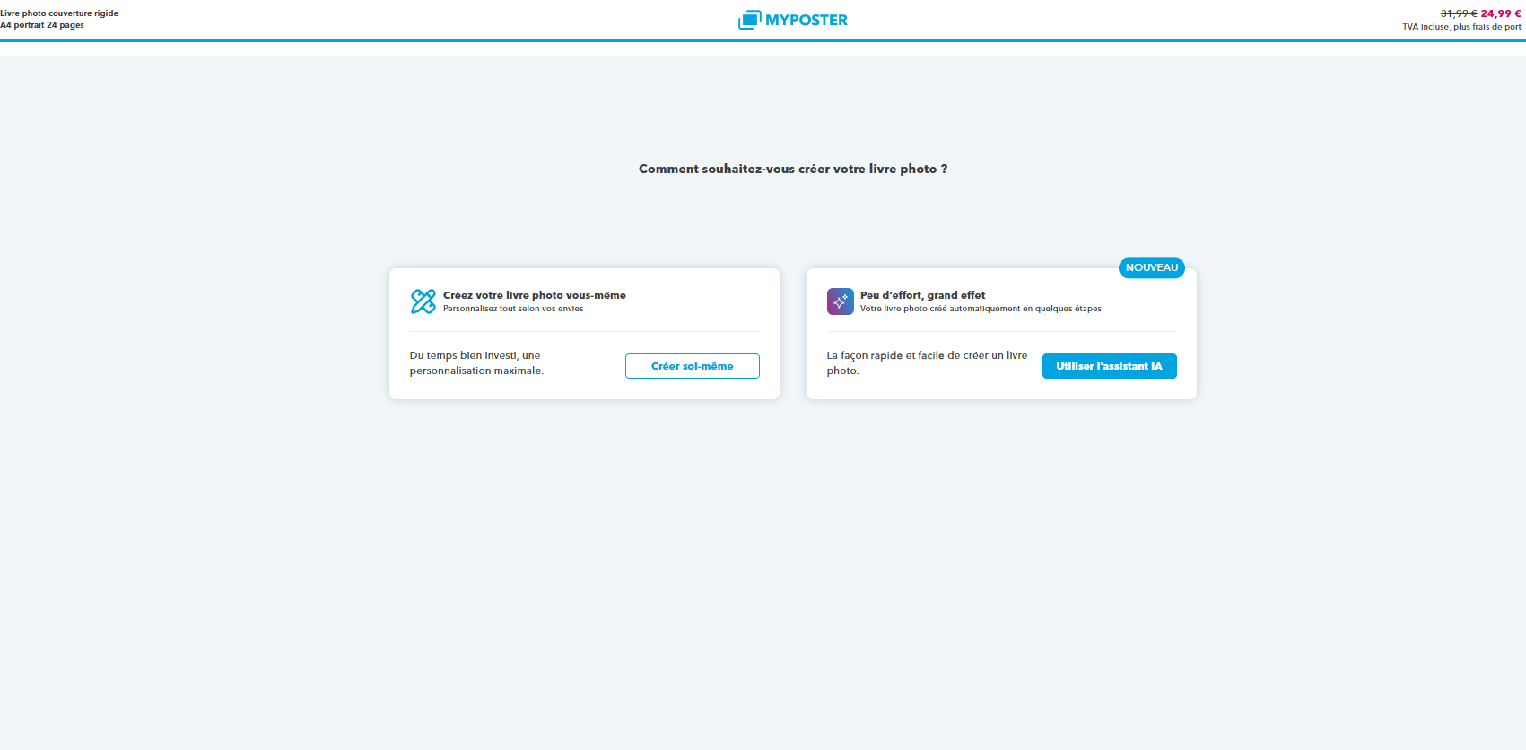Click the Comment souhaitez-vous créer heading
Screen dimensions: 1526x750
(x=792, y=169)
